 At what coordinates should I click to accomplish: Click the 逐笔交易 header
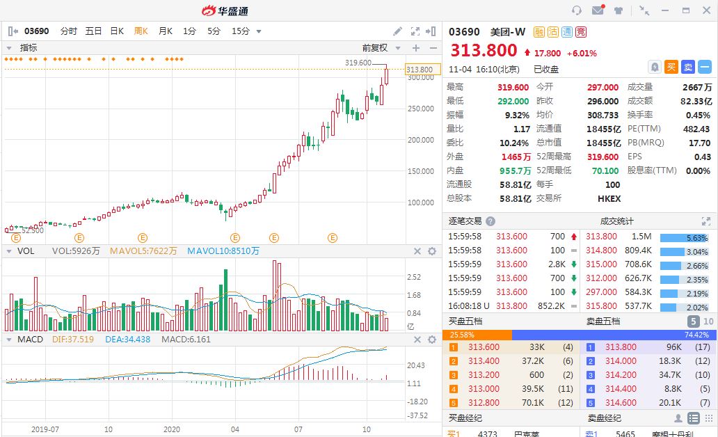pos(465,221)
